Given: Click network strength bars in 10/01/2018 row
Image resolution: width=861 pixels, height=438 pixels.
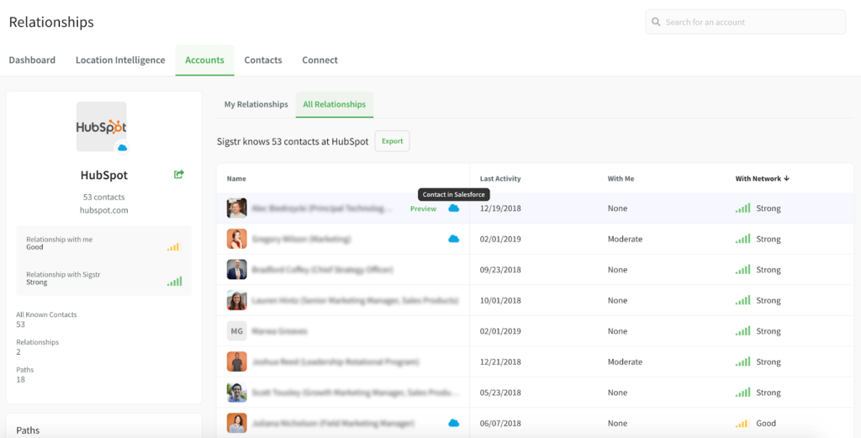Looking at the screenshot, I should [743, 300].
